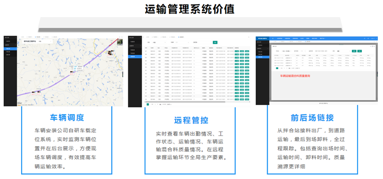Click the tab strip right arrow in table screenshot

click(248, 37)
